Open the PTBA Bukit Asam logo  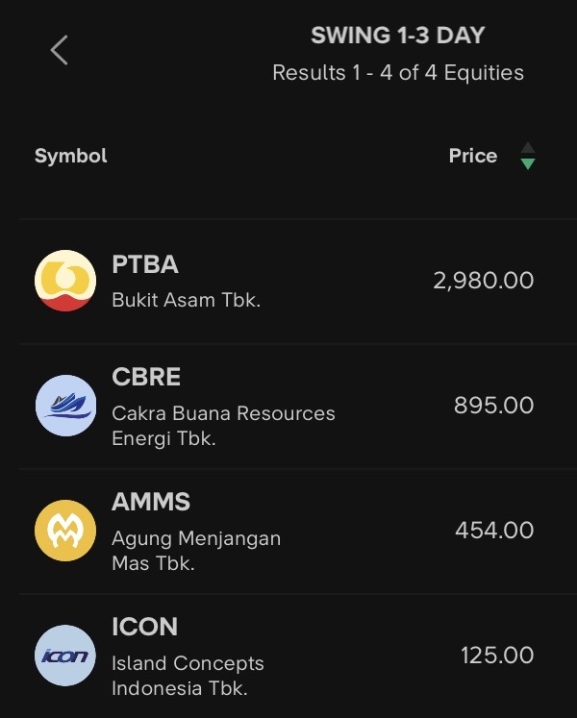pos(65,281)
